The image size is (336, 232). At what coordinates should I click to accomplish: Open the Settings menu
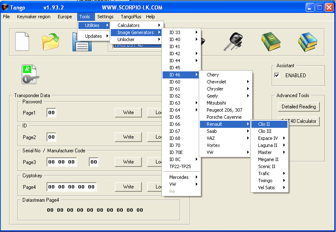click(x=105, y=17)
